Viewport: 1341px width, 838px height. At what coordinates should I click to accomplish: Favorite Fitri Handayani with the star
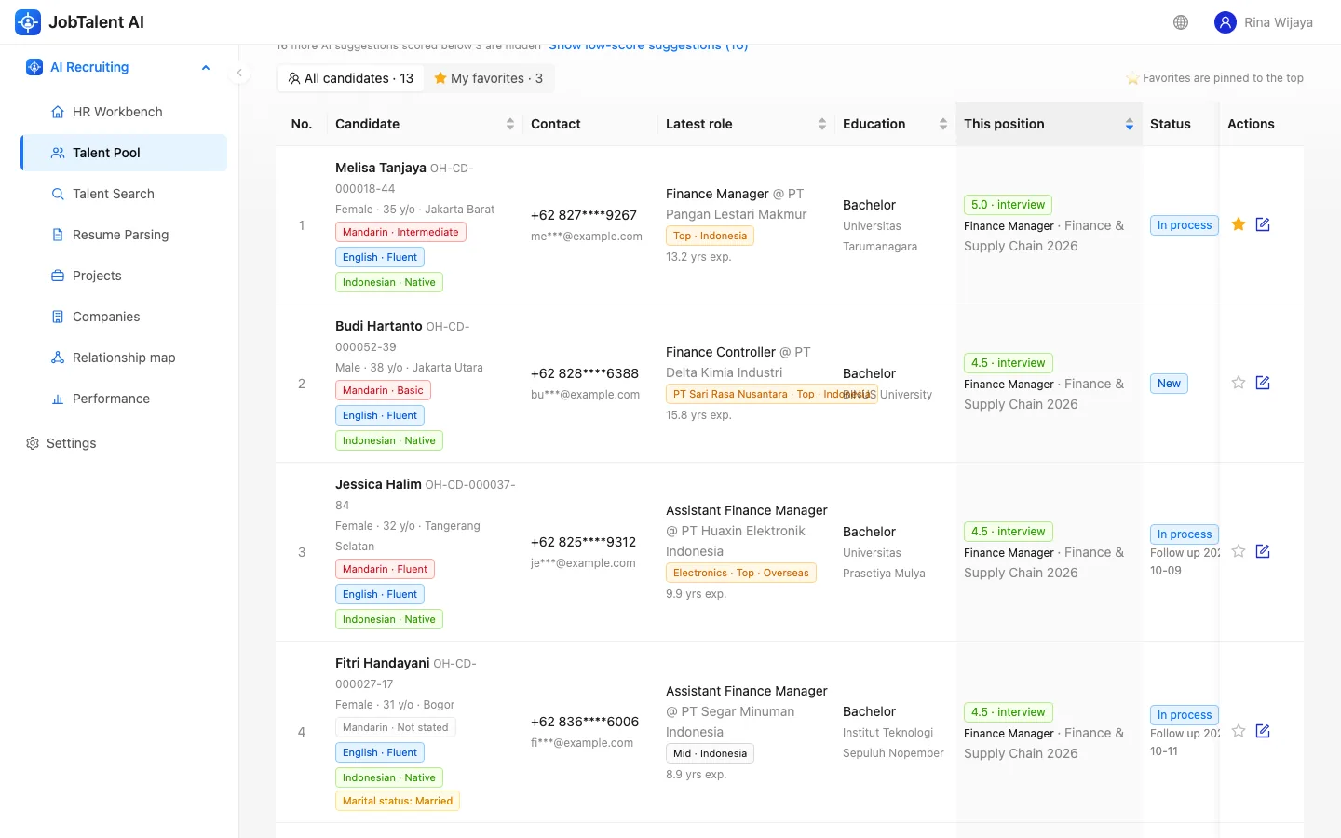(x=1239, y=731)
